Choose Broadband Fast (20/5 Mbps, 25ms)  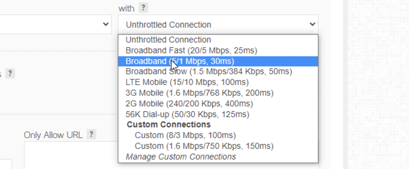point(218,50)
